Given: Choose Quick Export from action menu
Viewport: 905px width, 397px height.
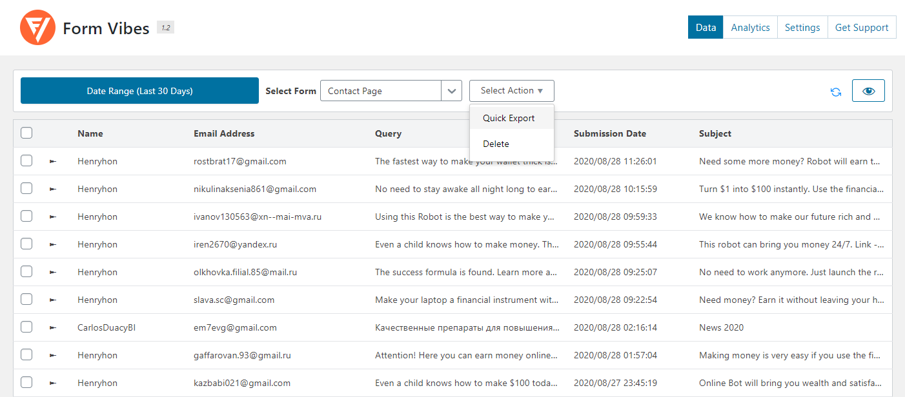Looking at the screenshot, I should click(509, 118).
